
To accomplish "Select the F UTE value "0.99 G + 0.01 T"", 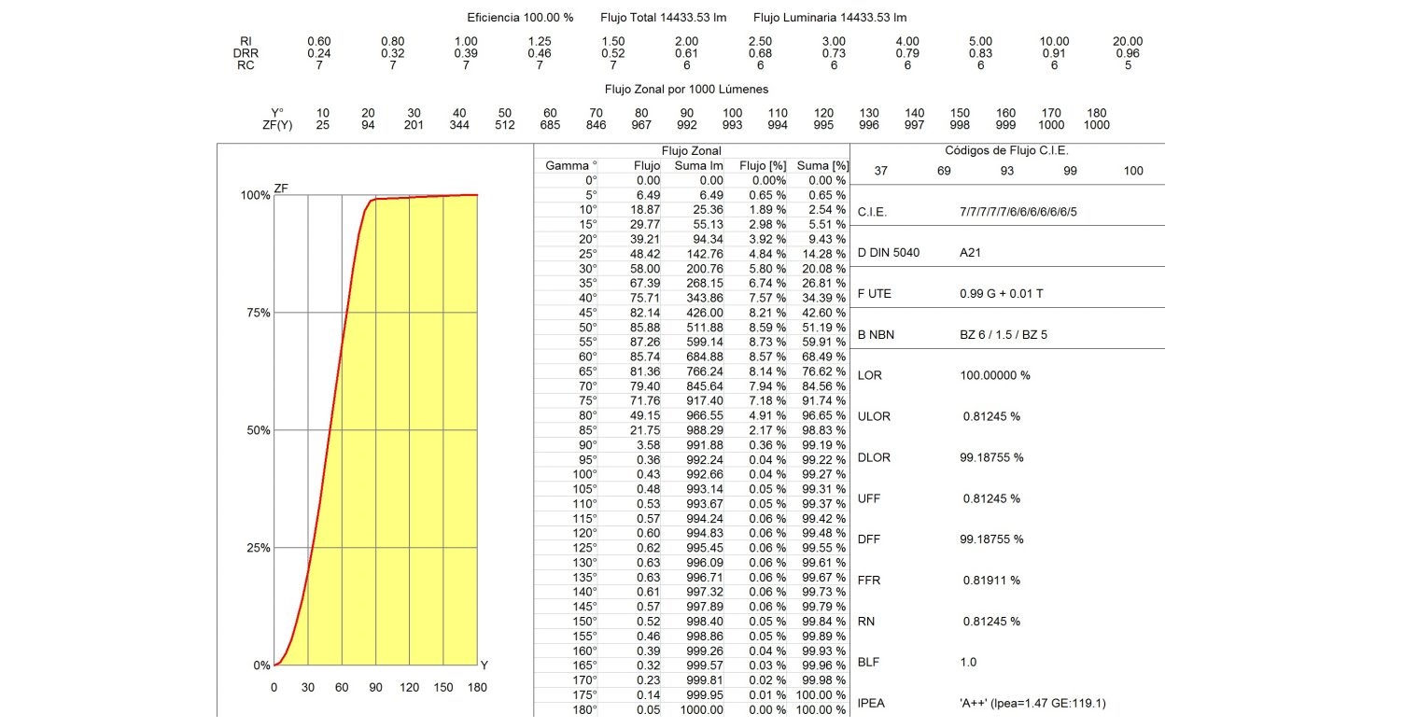I will [1001, 294].
